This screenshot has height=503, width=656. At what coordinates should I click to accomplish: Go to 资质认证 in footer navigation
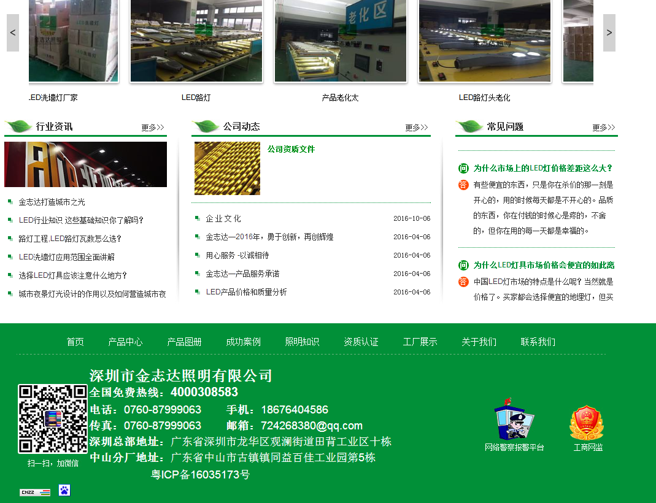(x=361, y=342)
